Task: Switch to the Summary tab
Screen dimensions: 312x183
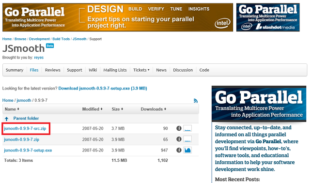Action: point(15,70)
